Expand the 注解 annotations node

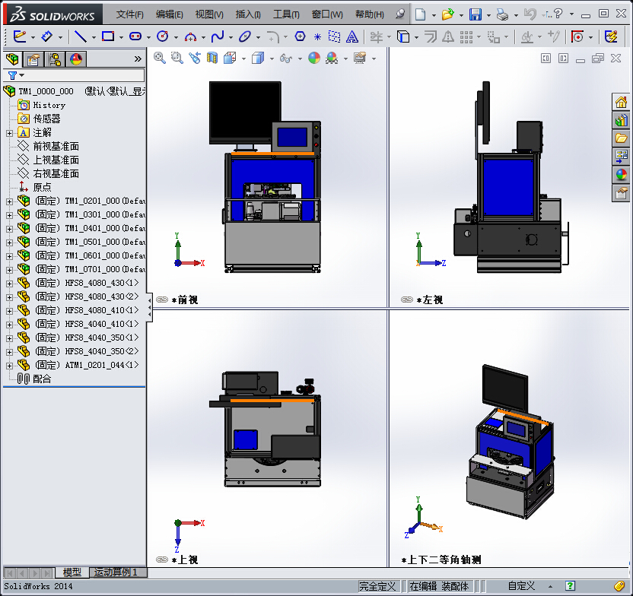(9, 133)
